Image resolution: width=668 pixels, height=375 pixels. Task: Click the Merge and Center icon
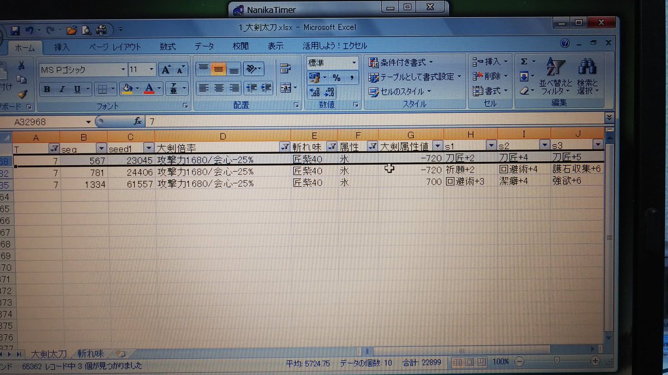285,88
